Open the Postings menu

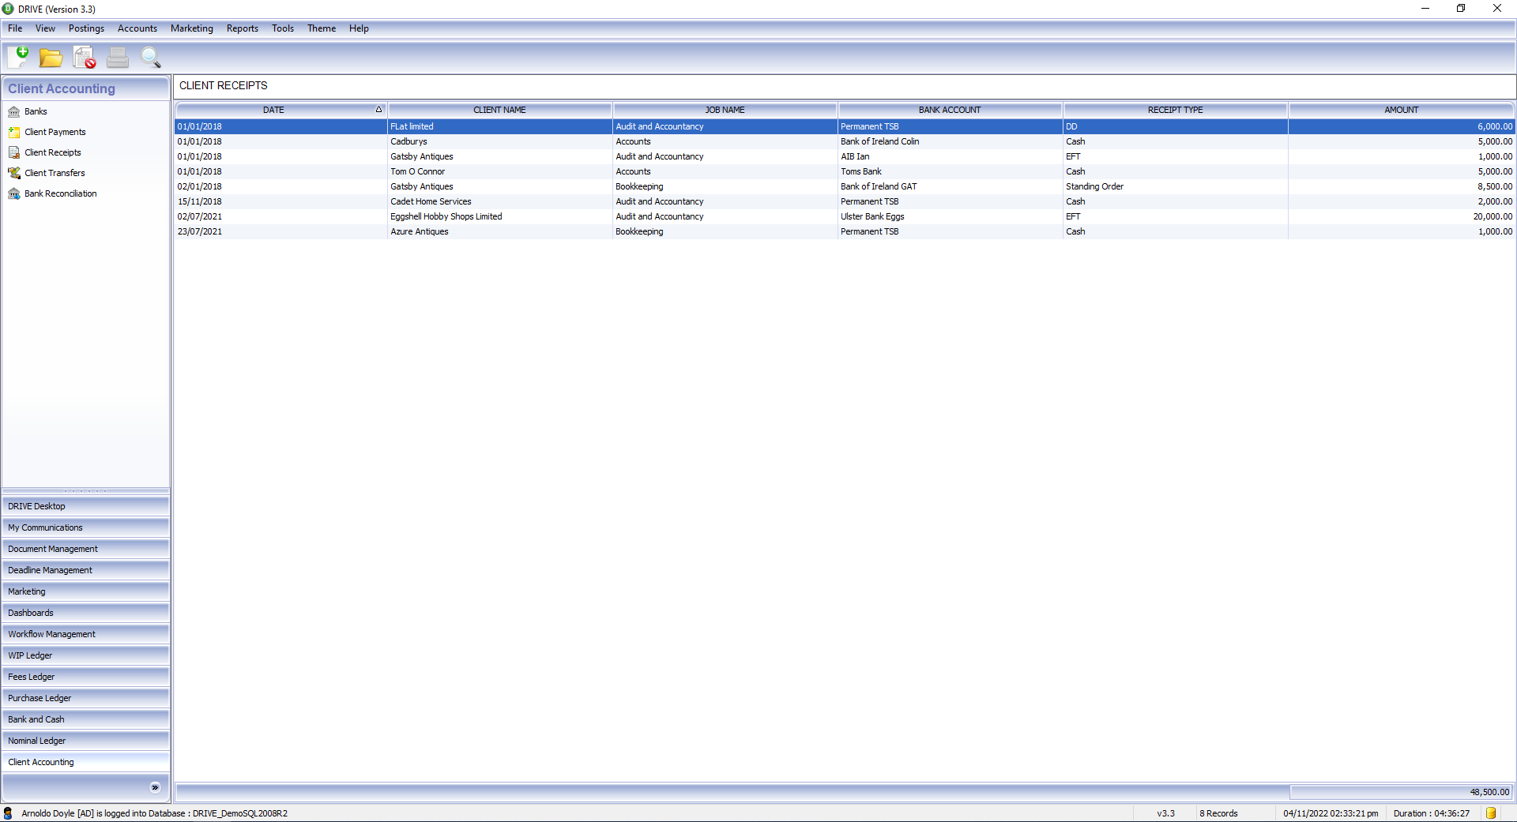coord(86,28)
